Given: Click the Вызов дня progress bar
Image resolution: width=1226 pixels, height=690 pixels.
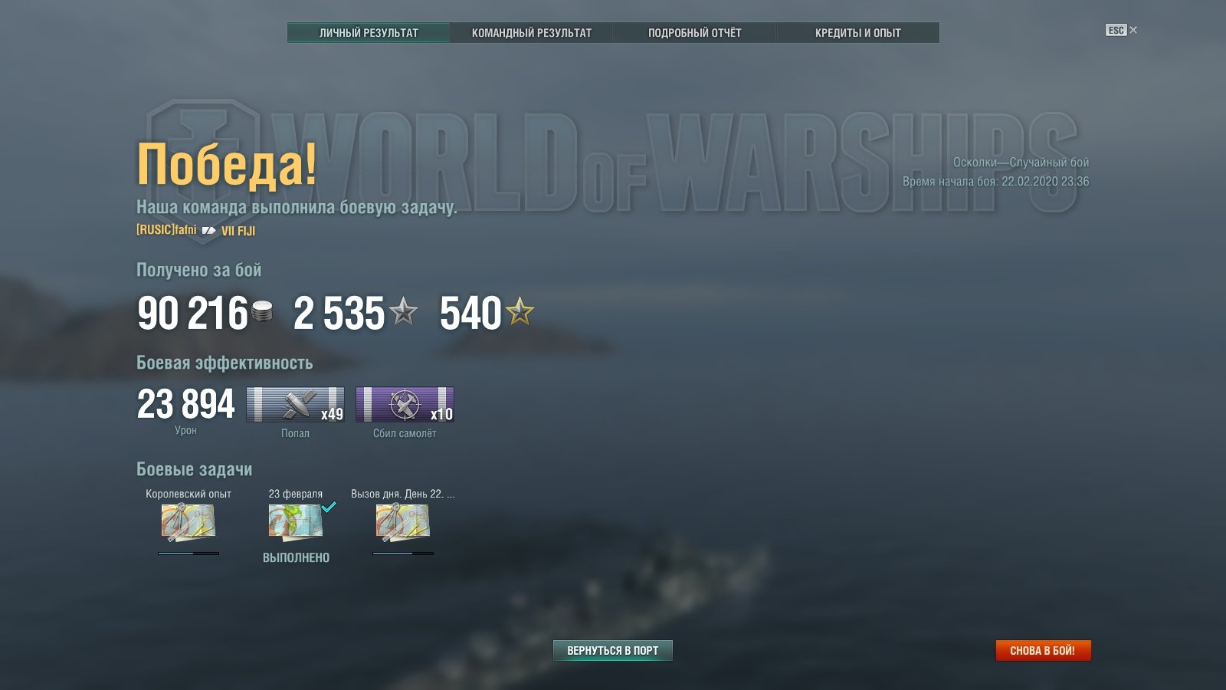Looking at the screenshot, I should coord(403,553).
